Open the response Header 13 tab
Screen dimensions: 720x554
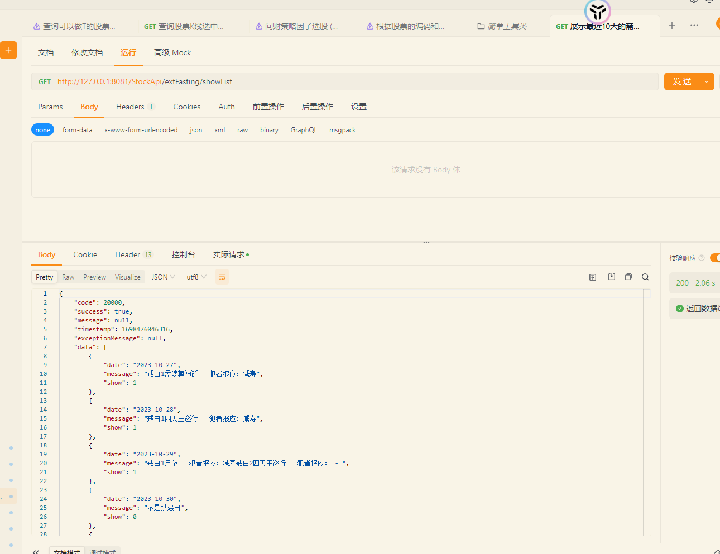[133, 254]
